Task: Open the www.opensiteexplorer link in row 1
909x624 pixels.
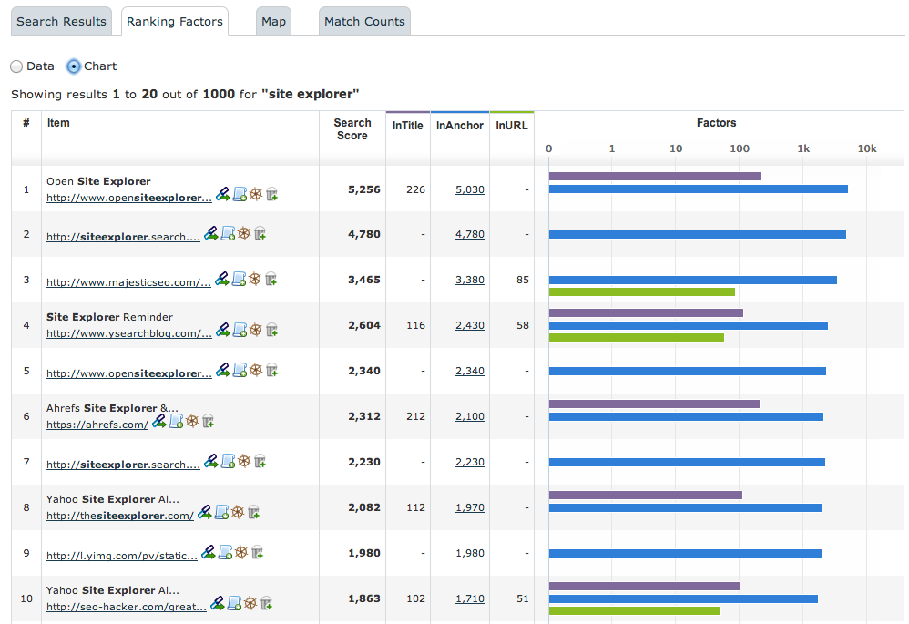Action: click(129, 198)
